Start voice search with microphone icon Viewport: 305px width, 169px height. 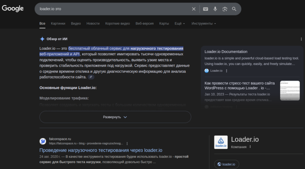pos(215,9)
